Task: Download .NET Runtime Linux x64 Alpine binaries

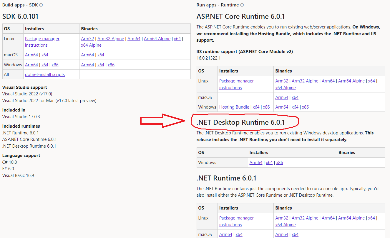Action: (x=286, y=225)
